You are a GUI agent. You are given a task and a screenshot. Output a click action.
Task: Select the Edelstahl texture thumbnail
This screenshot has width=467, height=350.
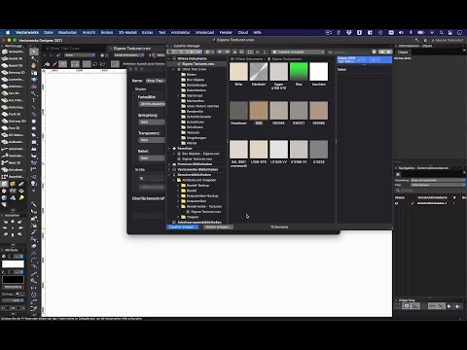click(x=259, y=72)
